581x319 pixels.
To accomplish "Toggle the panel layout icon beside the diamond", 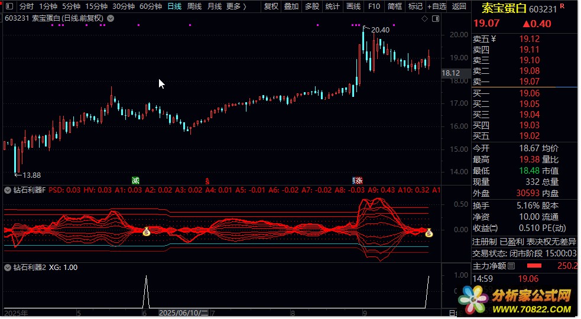I will click(436, 18).
